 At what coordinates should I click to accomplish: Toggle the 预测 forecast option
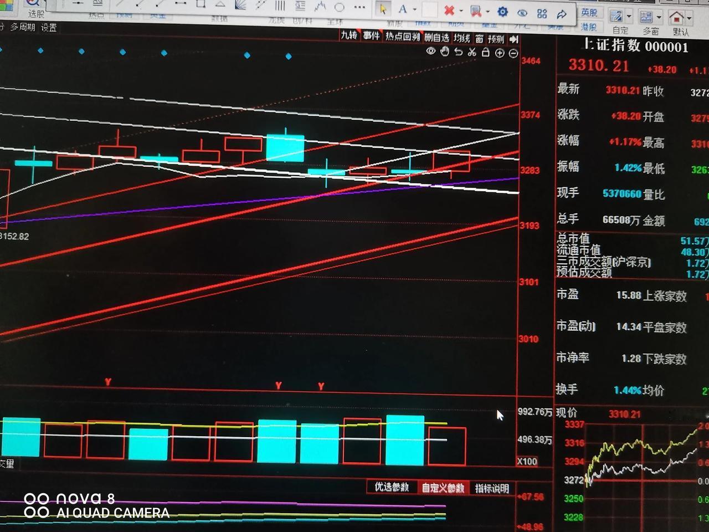pyautogui.click(x=496, y=39)
